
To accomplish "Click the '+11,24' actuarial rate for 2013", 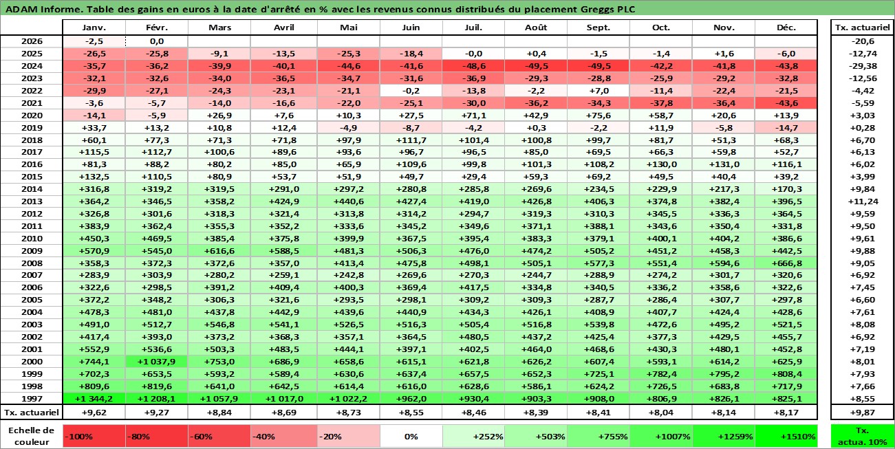I will point(862,201).
